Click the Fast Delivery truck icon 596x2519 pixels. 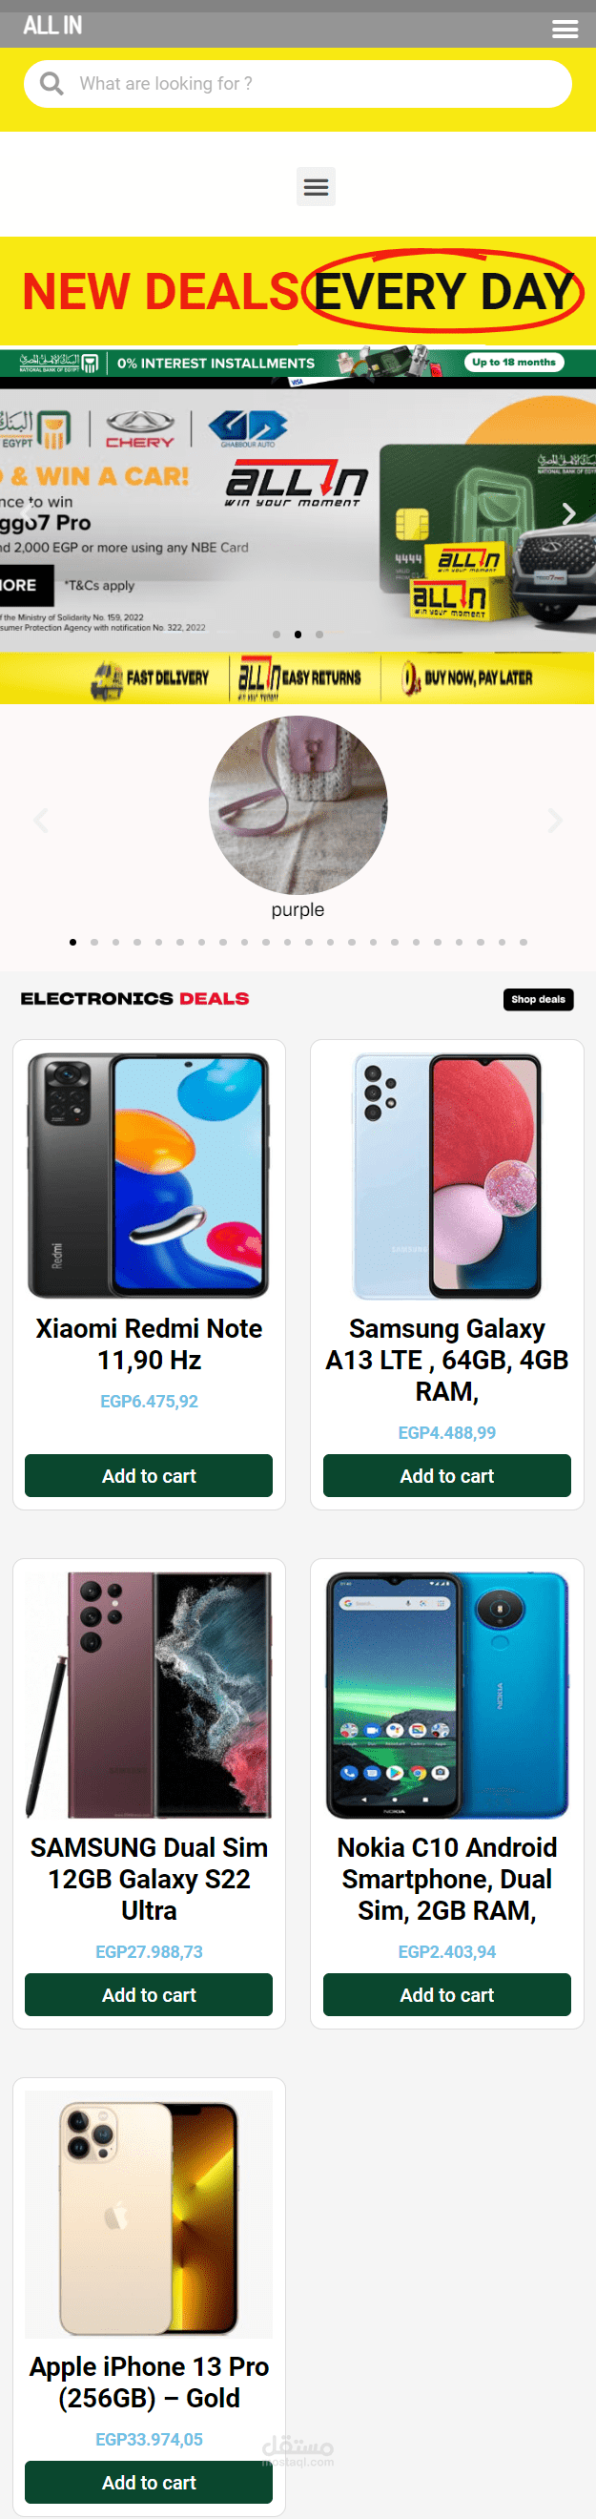click(x=107, y=679)
